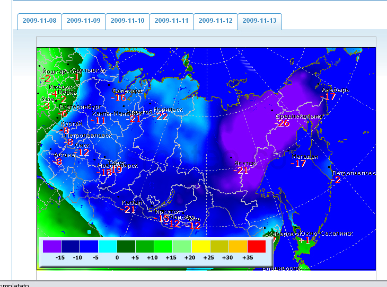The height and width of the screenshot is (287, 387).
Task: Select the 2009-11-13 tab
Action: pyautogui.click(x=260, y=21)
